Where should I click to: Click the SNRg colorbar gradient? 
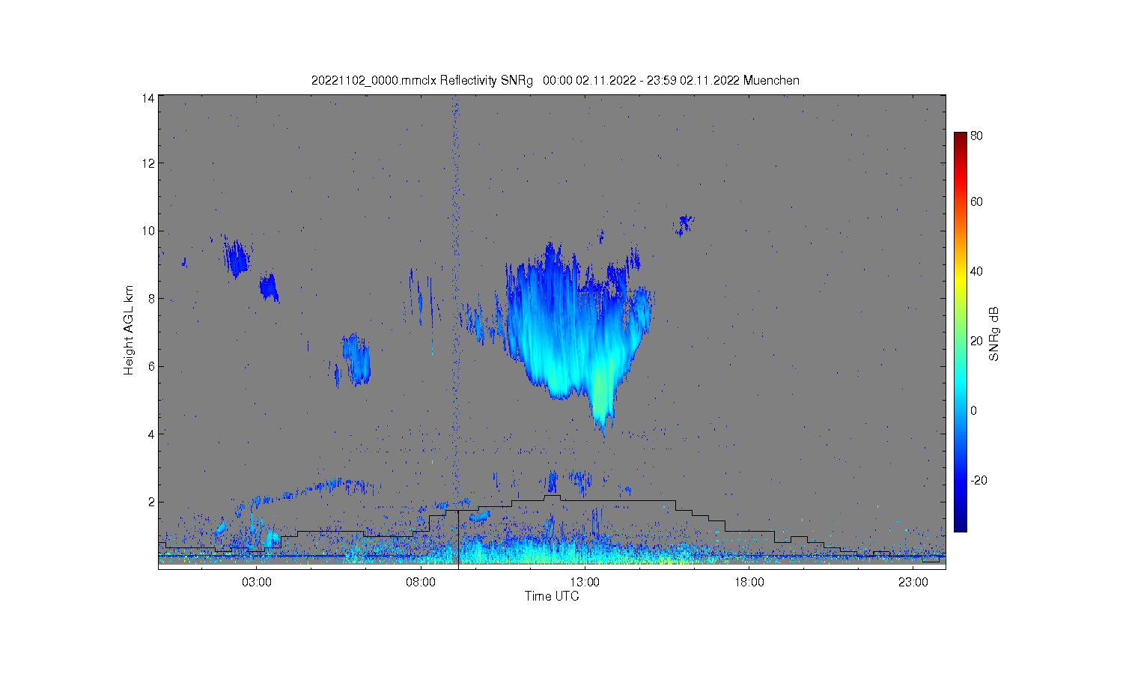(x=960, y=332)
